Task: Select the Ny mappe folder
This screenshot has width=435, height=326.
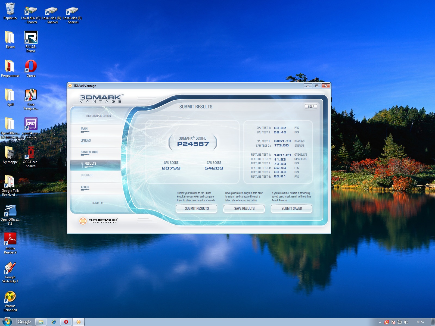Action: [10, 155]
